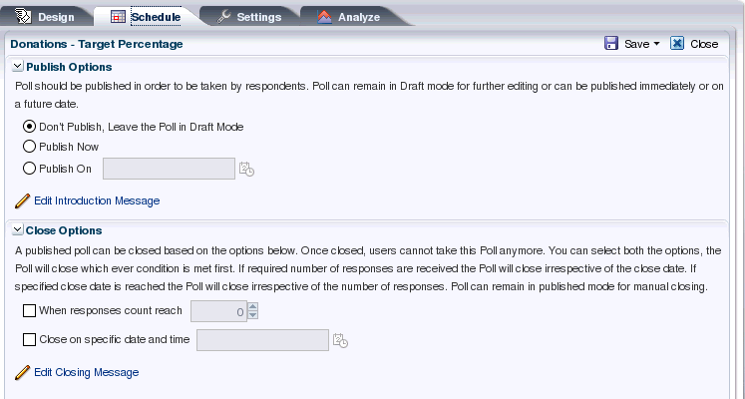Collapse the Publish Options section
The width and height of the screenshot is (745, 399).
pos(17,67)
